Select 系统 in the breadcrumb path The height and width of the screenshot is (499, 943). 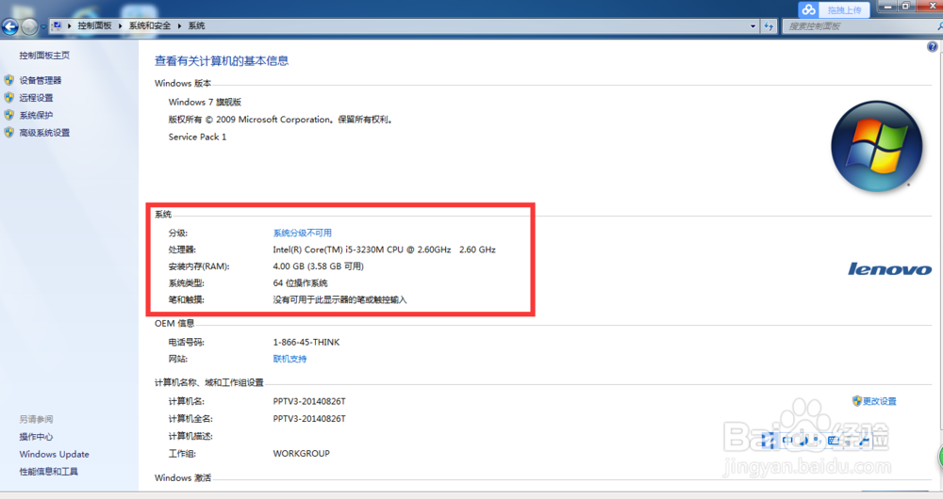(197, 25)
